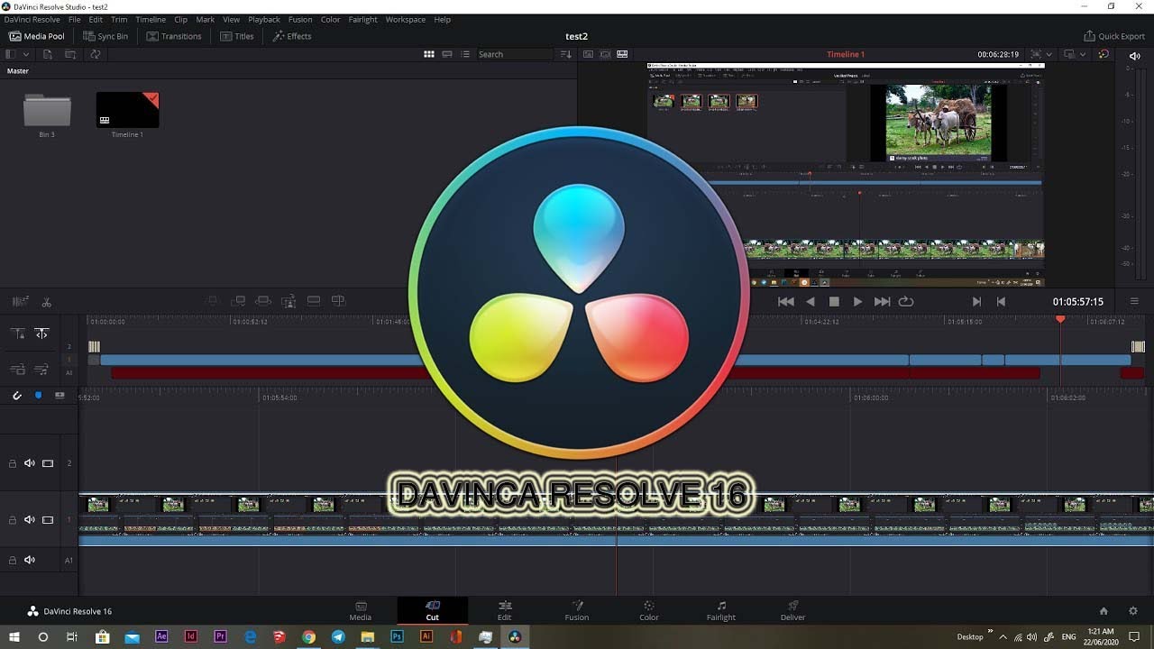Toggle the bin list sidebar icon
Screen dimensions: 1154x649
[12, 54]
